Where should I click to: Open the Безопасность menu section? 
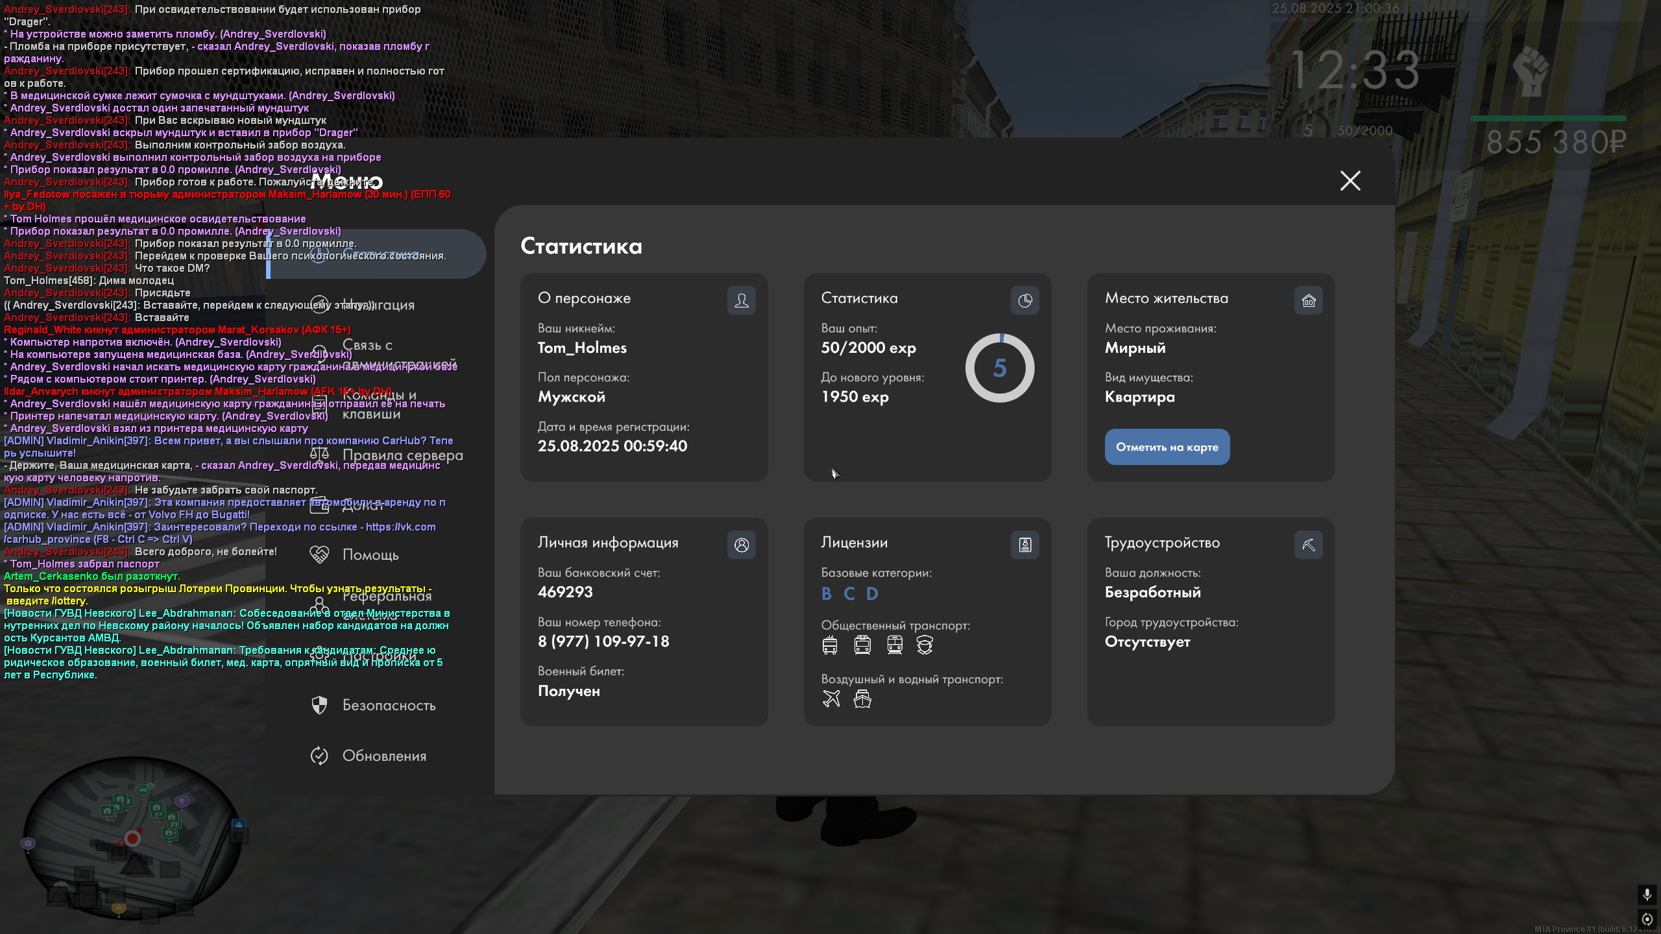[388, 705]
